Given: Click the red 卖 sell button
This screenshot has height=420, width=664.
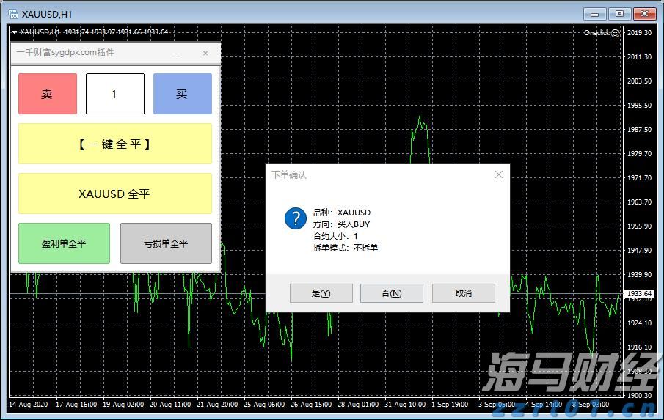Looking at the screenshot, I should coord(47,94).
